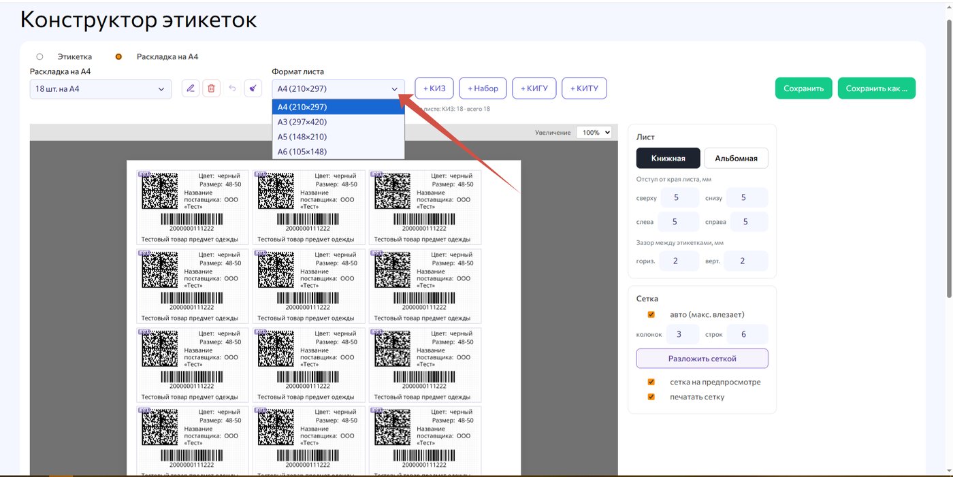Open the Увеличение 100% zoom dropdown

click(594, 132)
